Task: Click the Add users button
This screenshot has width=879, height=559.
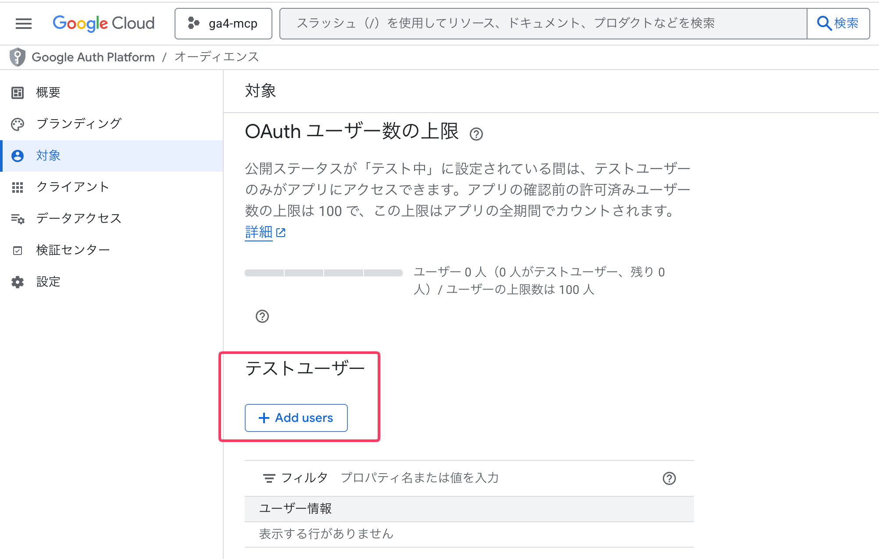Action: point(296,418)
